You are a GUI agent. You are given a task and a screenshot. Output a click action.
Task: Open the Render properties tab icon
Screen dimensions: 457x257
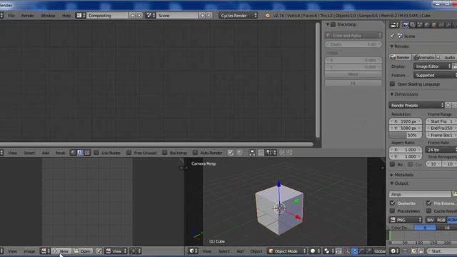(x=406, y=26)
